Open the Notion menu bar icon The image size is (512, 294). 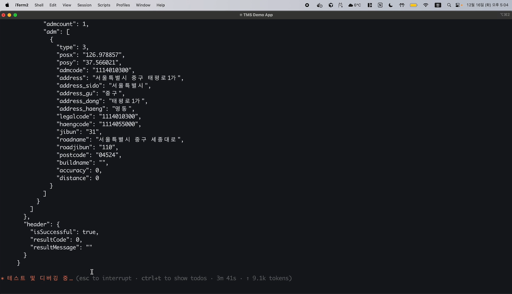pyautogui.click(x=380, y=5)
